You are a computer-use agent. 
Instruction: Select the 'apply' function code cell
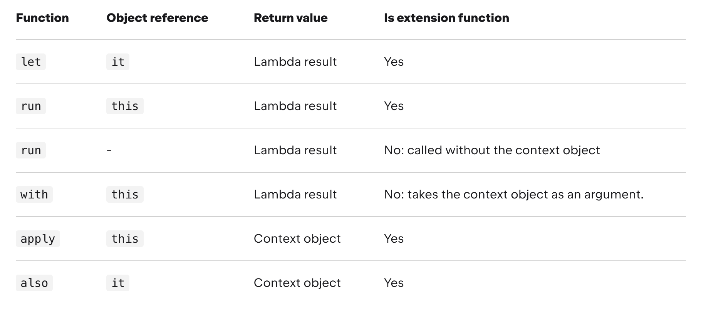tap(38, 239)
